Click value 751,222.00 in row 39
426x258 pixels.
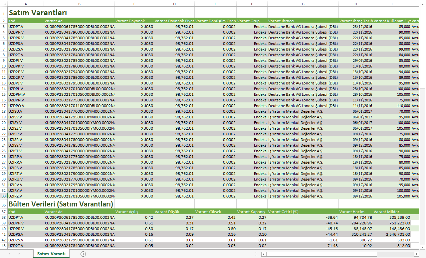tap(392, 223)
